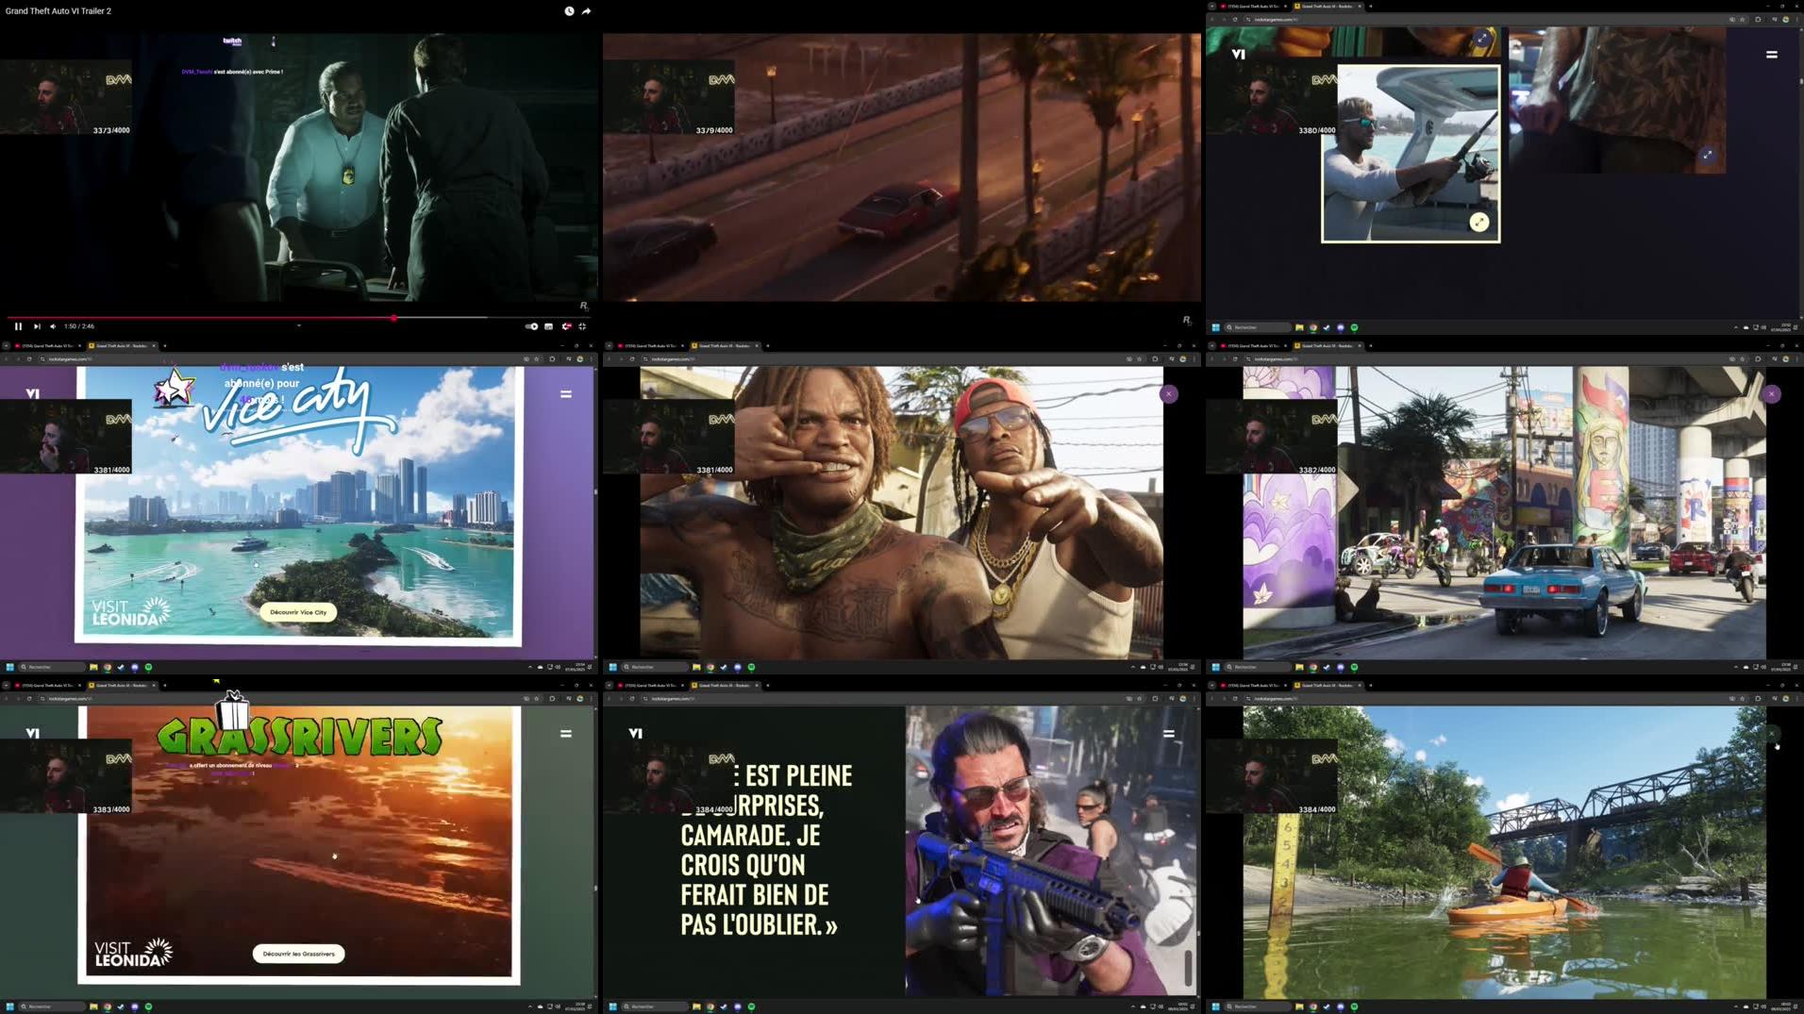
Task: Click the taskbar search box under the fishing photo
Action: pos(1257,327)
